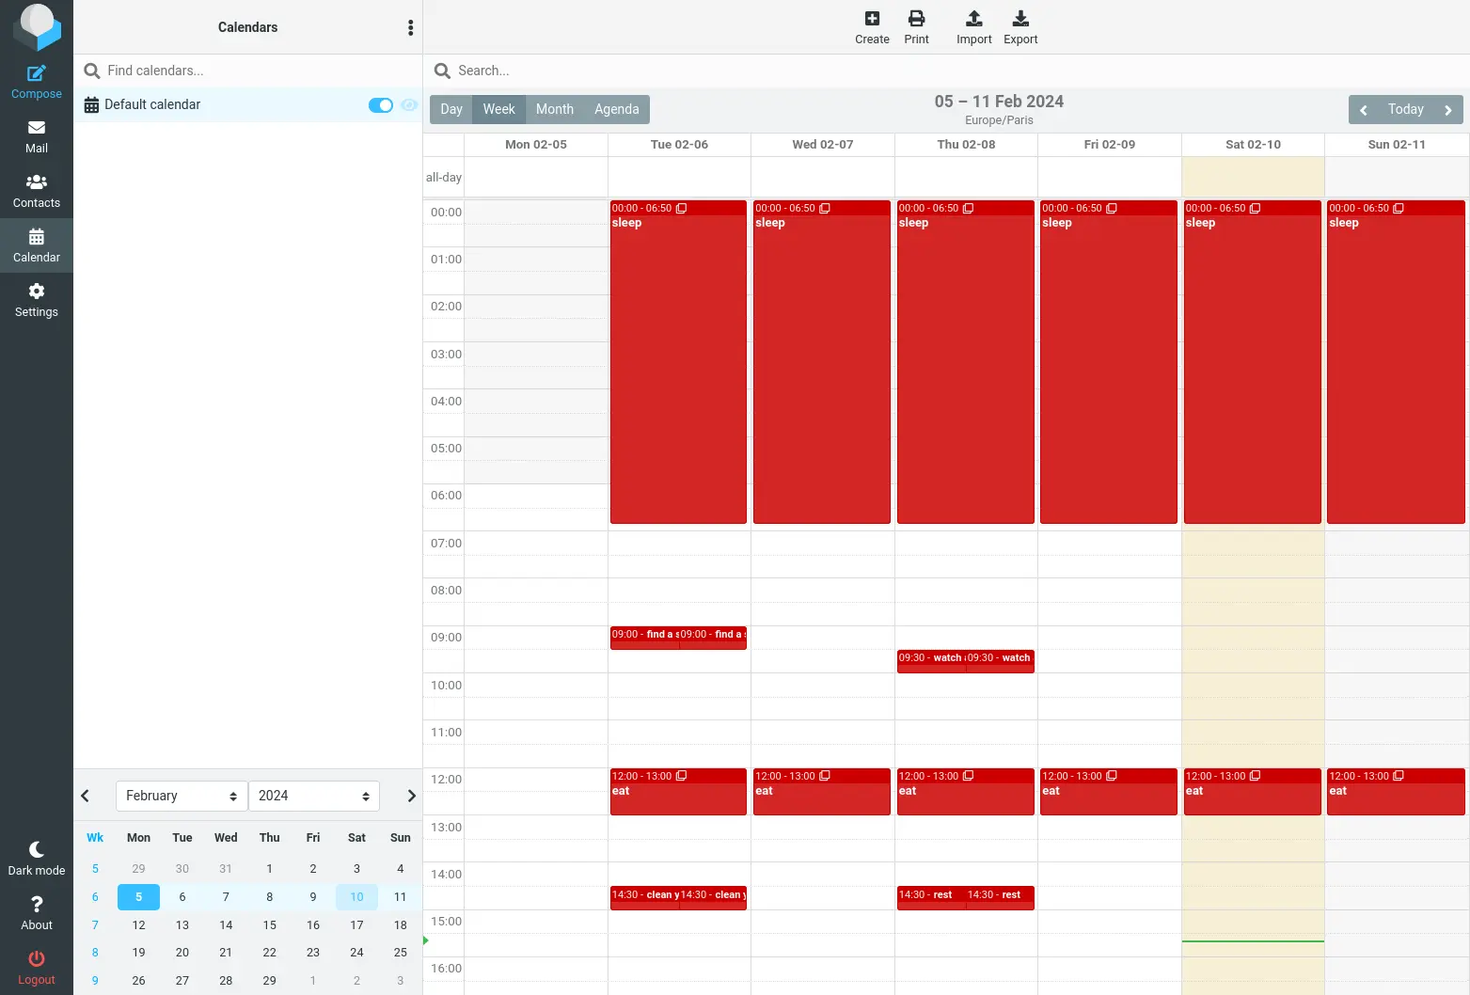
Task: Click the Today button
Action: tap(1405, 109)
